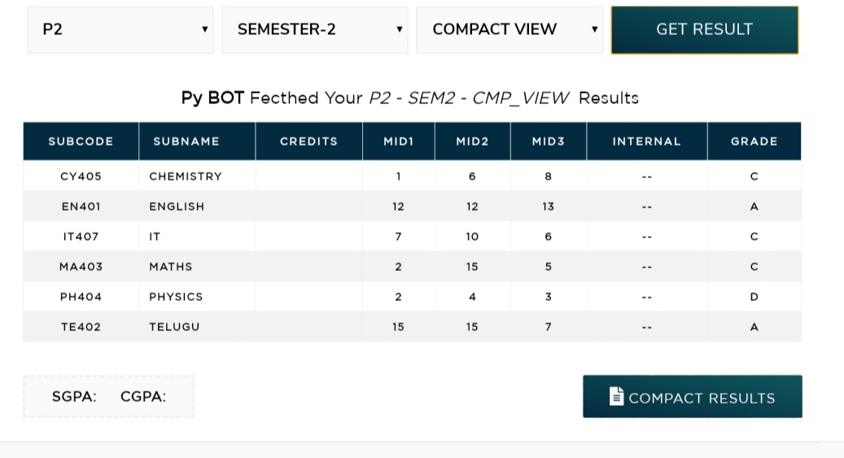Screen dimensions: 844x458
Task: Click the CGPA label
Action: point(143,397)
